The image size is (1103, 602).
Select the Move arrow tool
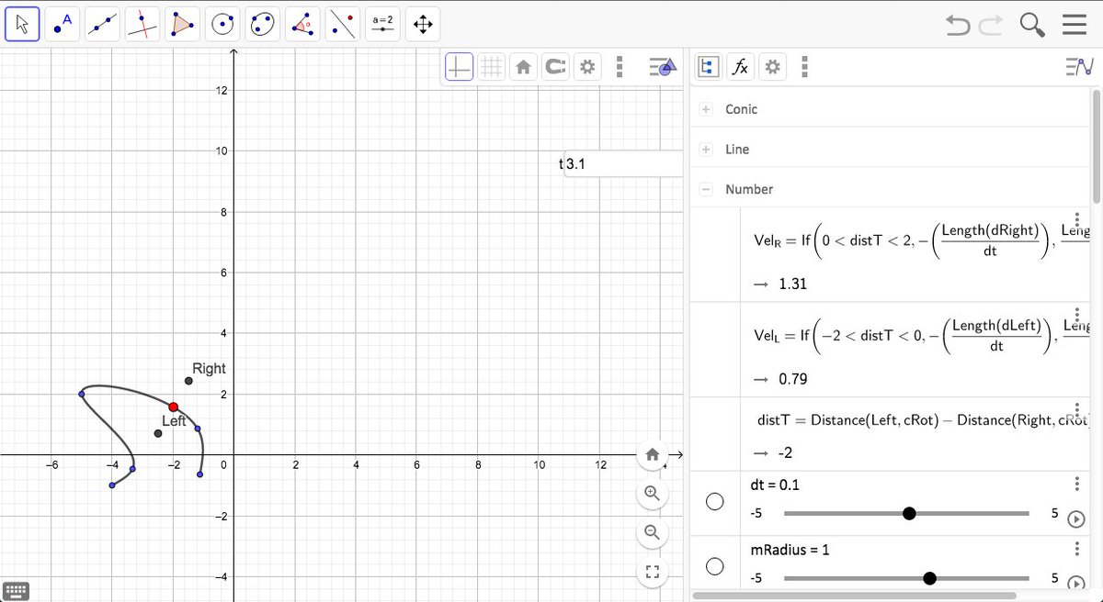[x=23, y=25]
